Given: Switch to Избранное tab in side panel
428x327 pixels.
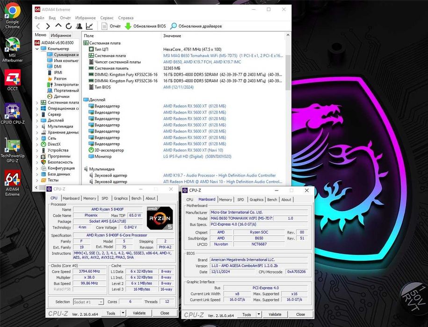Looking at the screenshot, I should pyautogui.click(x=61, y=36).
